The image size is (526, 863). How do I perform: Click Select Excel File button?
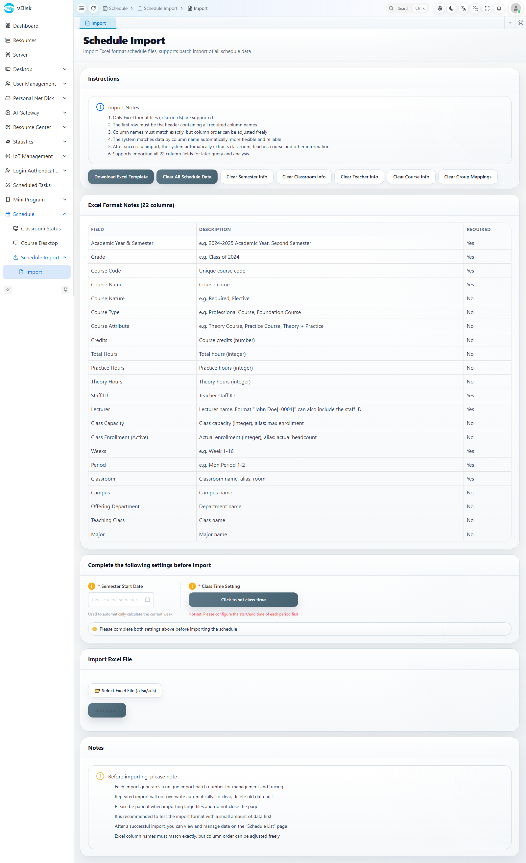(x=125, y=691)
